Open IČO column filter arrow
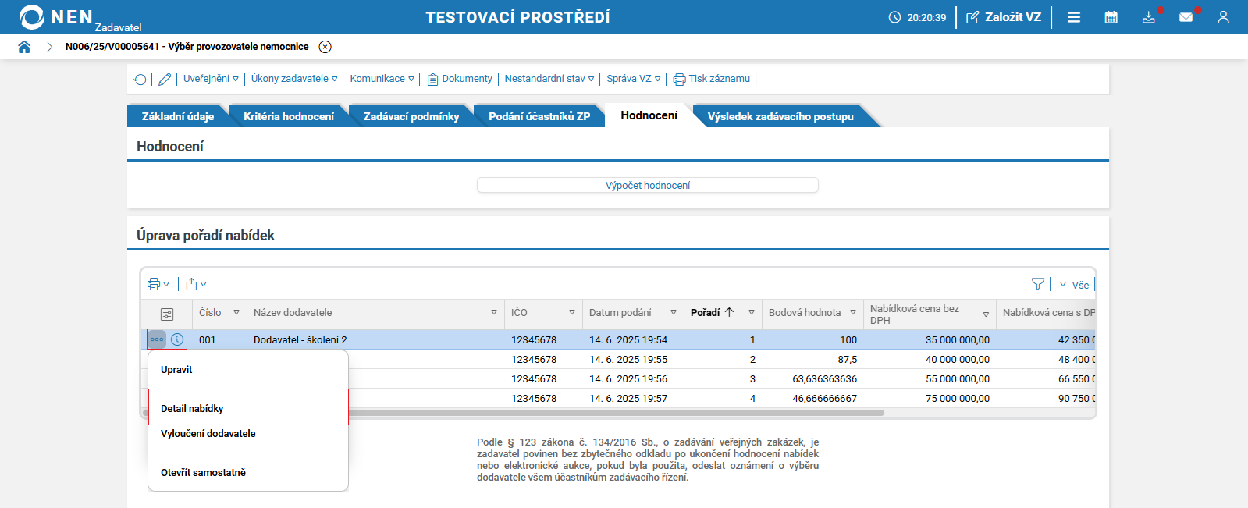 click(572, 312)
